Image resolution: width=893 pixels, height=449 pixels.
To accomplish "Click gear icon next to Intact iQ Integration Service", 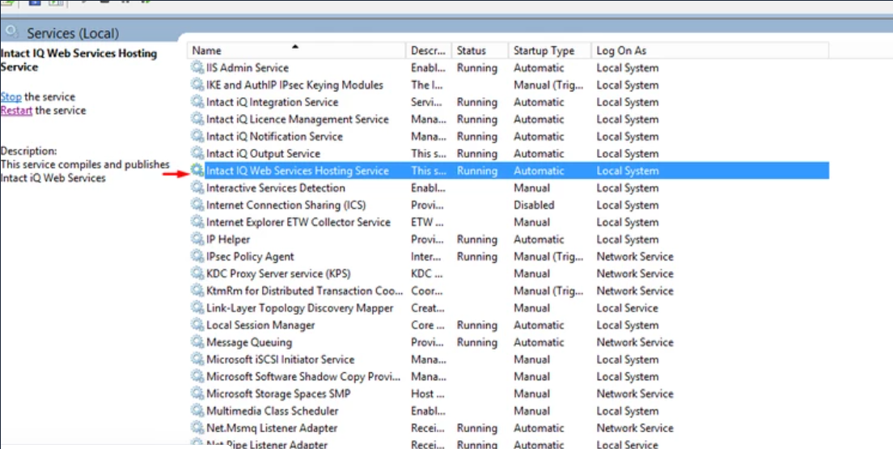I will pos(197,102).
